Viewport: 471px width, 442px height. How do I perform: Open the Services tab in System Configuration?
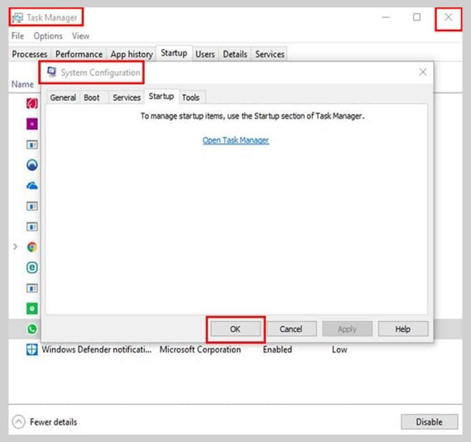pyautogui.click(x=126, y=97)
